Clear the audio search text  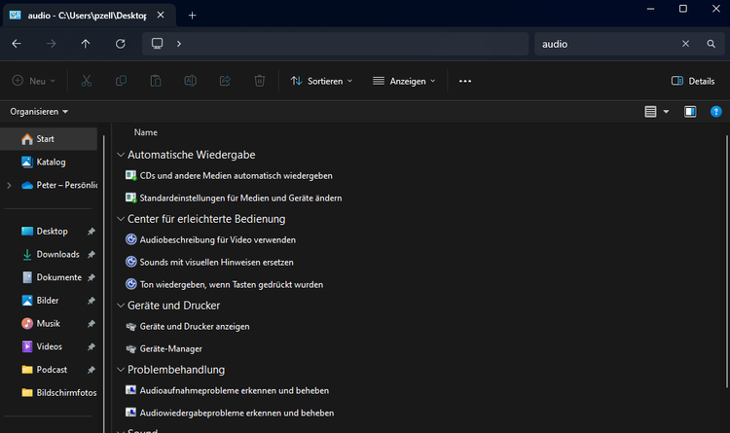click(x=685, y=44)
